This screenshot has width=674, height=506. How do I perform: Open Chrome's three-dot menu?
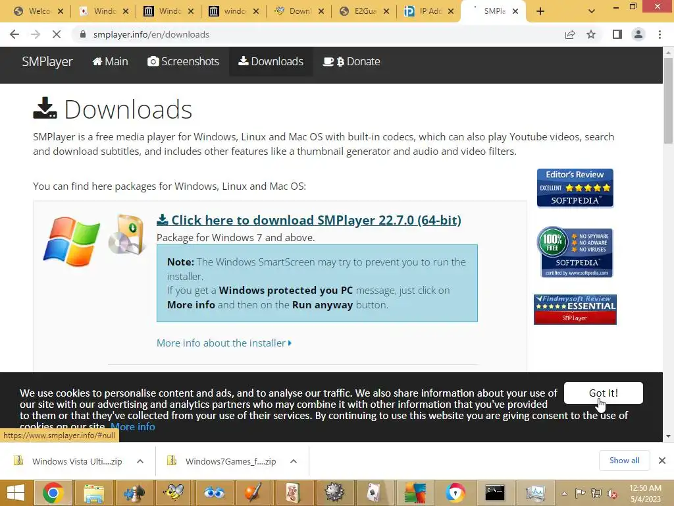click(x=660, y=34)
